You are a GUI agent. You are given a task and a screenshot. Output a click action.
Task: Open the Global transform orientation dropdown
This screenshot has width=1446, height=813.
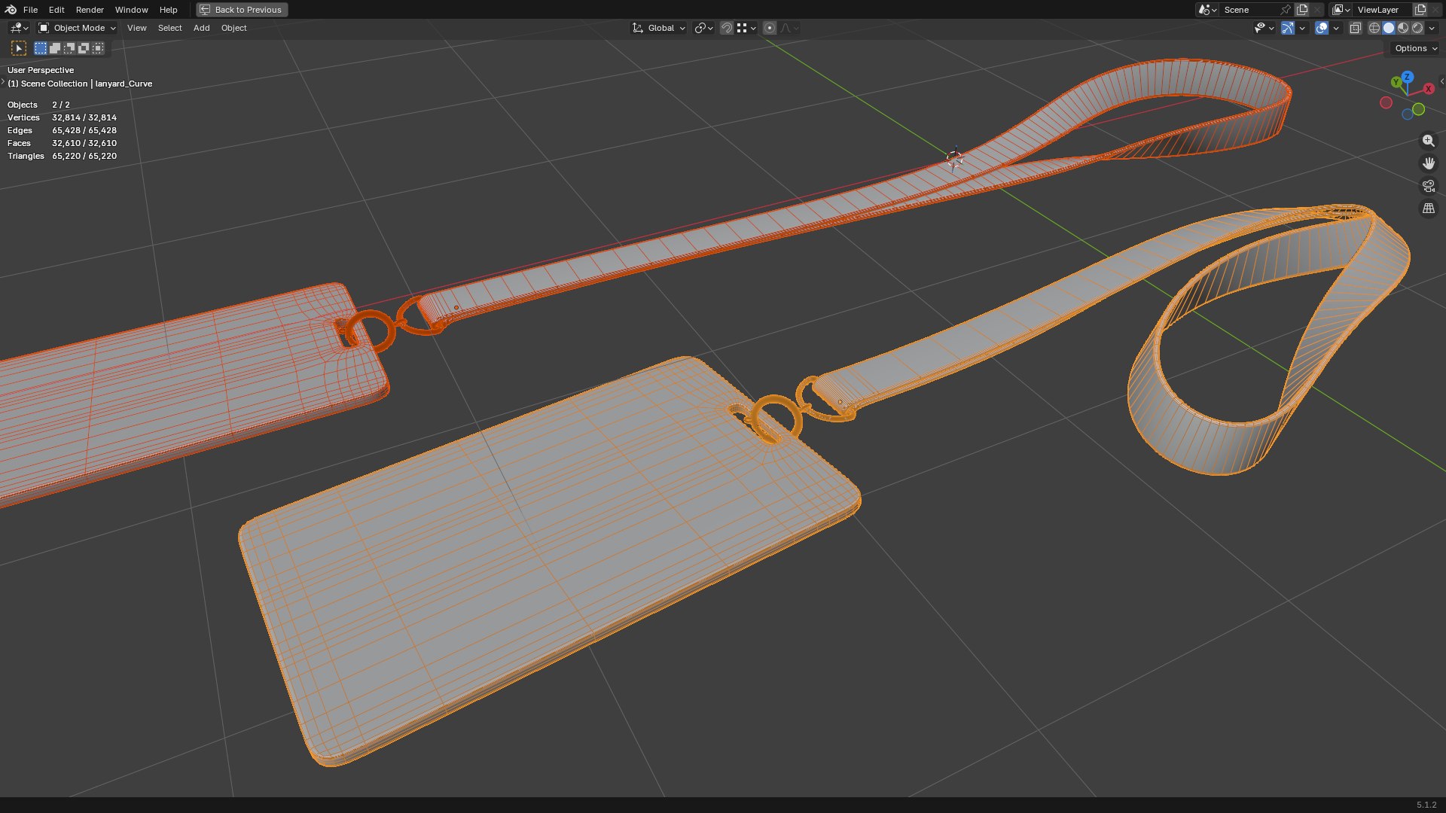pos(659,28)
